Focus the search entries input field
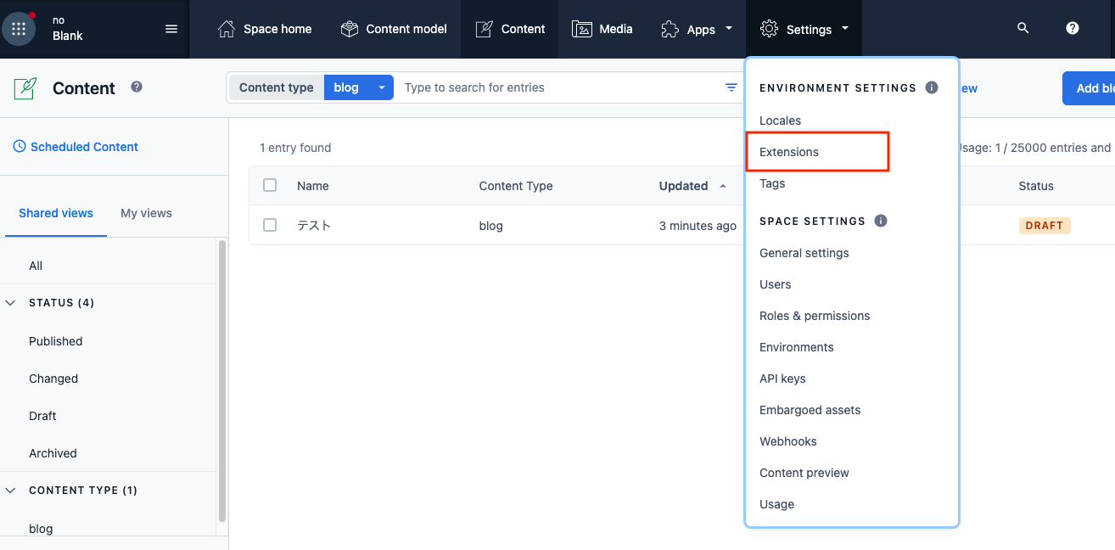Screen dimensions: 1115x550 [558, 87]
